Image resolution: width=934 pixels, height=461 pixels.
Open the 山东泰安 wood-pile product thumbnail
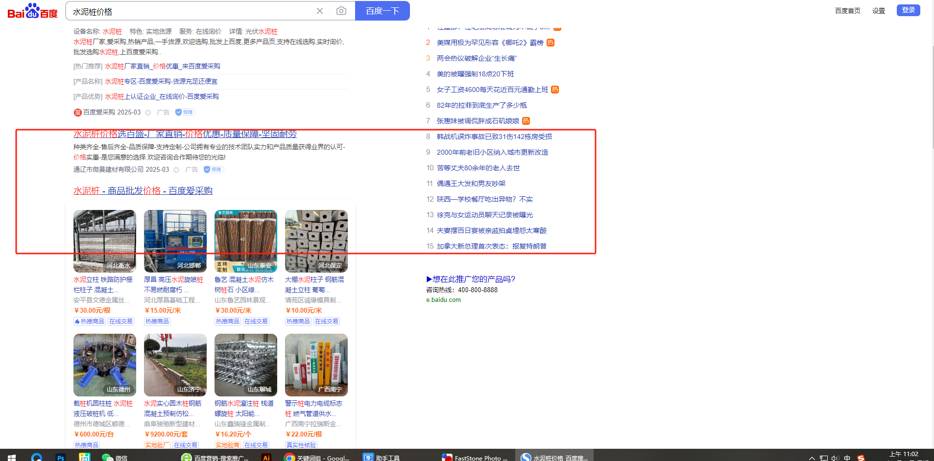click(x=246, y=241)
